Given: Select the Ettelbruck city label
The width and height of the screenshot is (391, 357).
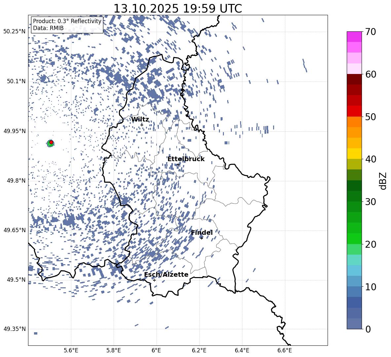Looking at the screenshot, I should coord(186,159).
